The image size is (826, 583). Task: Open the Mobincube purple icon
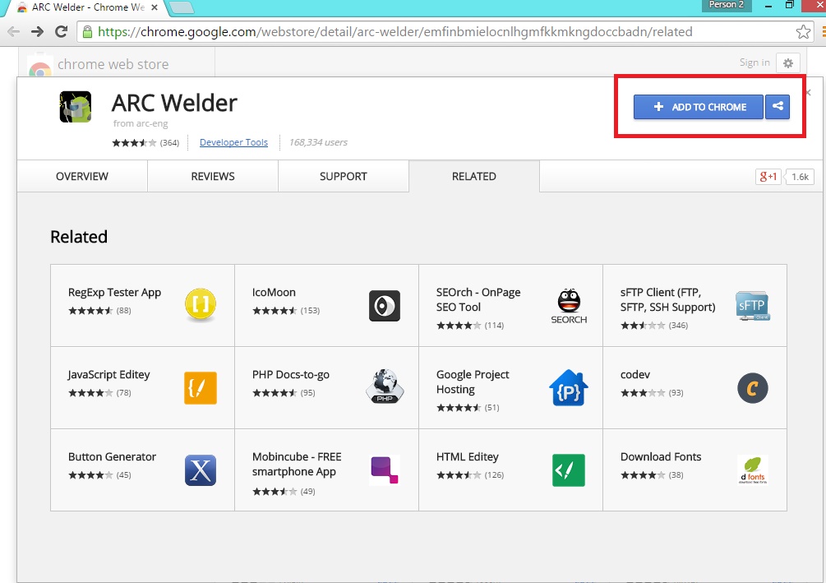point(385,470)
